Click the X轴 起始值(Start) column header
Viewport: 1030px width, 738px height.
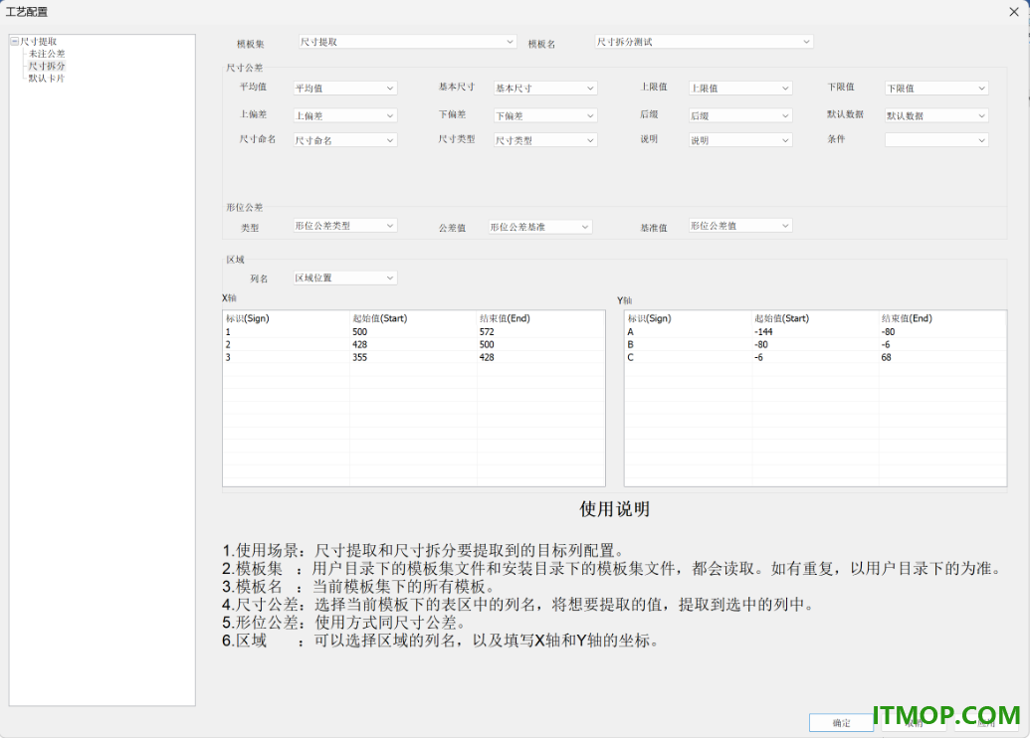[413, 318]
